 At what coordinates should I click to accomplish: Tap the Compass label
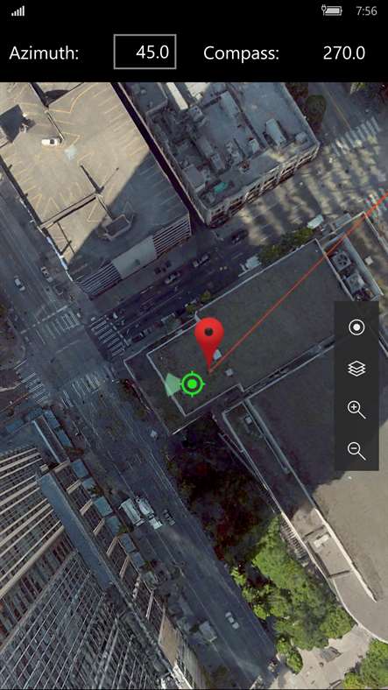[241, 53]
